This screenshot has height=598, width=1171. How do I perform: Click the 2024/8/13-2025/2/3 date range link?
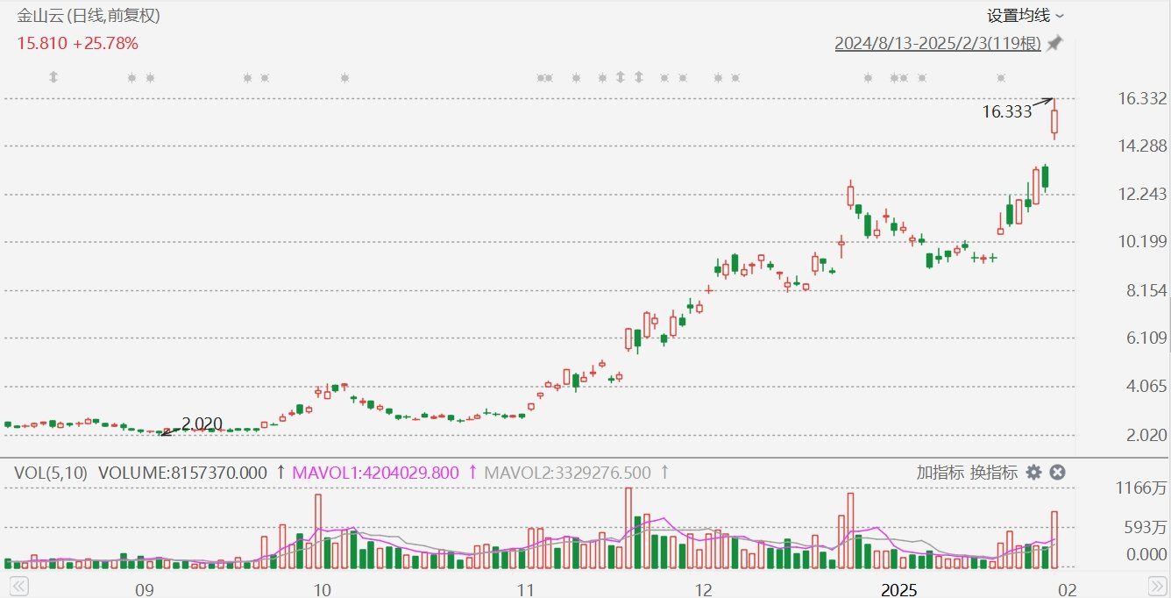point(937,43)
